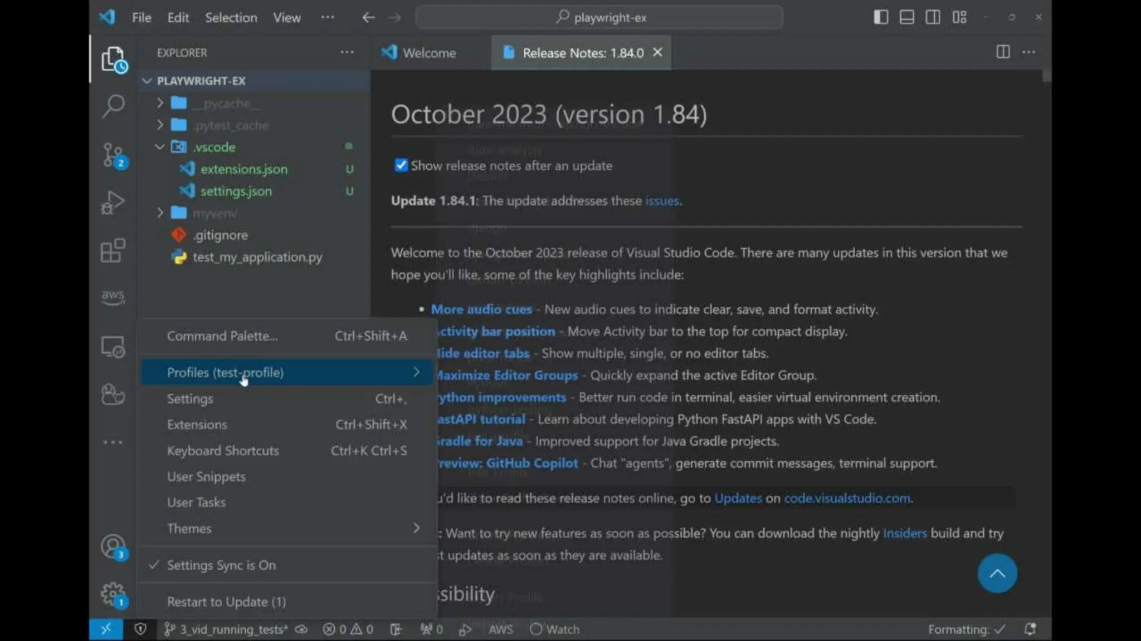Open the Source Control view icon
Screen dimensions: 1141x641
pyautogui.click(x=113, y=155)
